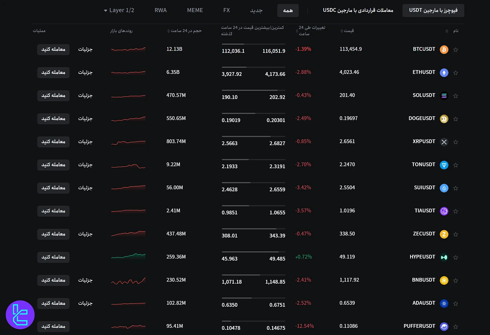Click the purple floating logo badge
The width and height of the screenshot is (490, 335).
20,315
